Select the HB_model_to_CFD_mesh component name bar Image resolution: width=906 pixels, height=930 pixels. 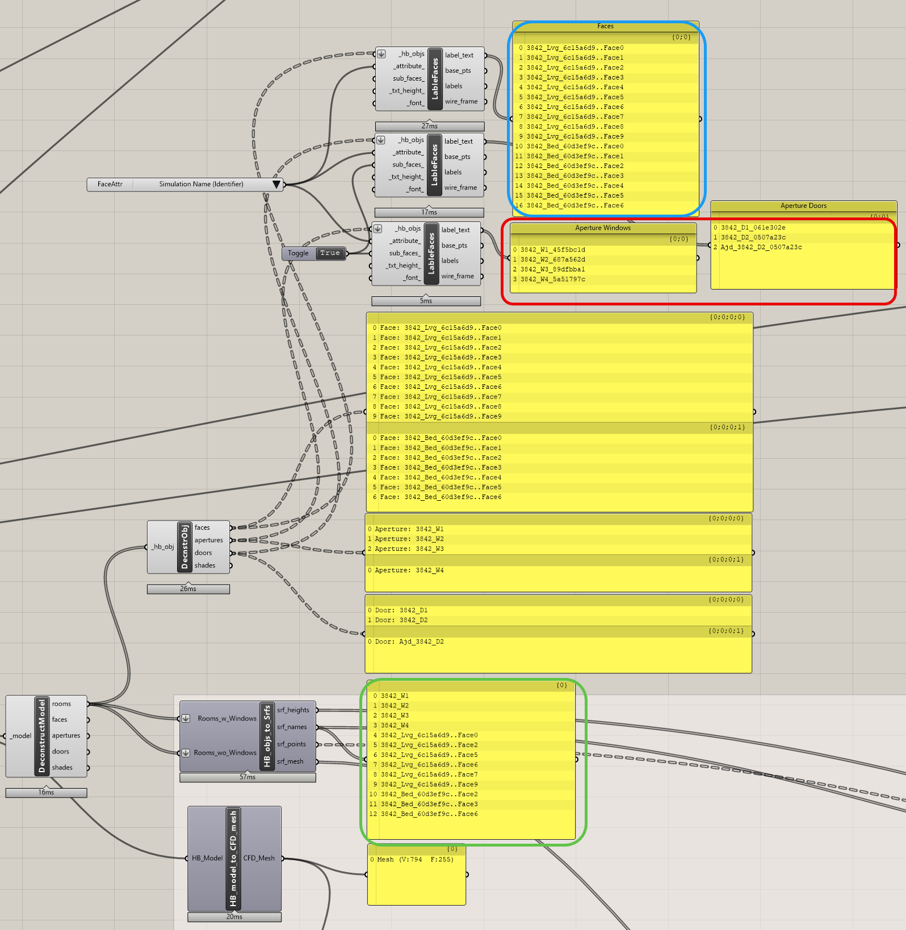tap(233, 858)
